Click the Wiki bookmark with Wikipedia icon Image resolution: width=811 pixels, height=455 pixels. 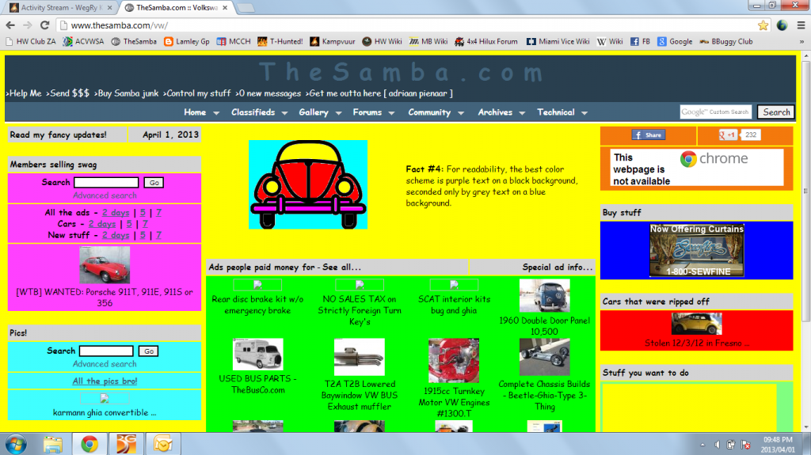pyautogui.click(x=610, y=41)
